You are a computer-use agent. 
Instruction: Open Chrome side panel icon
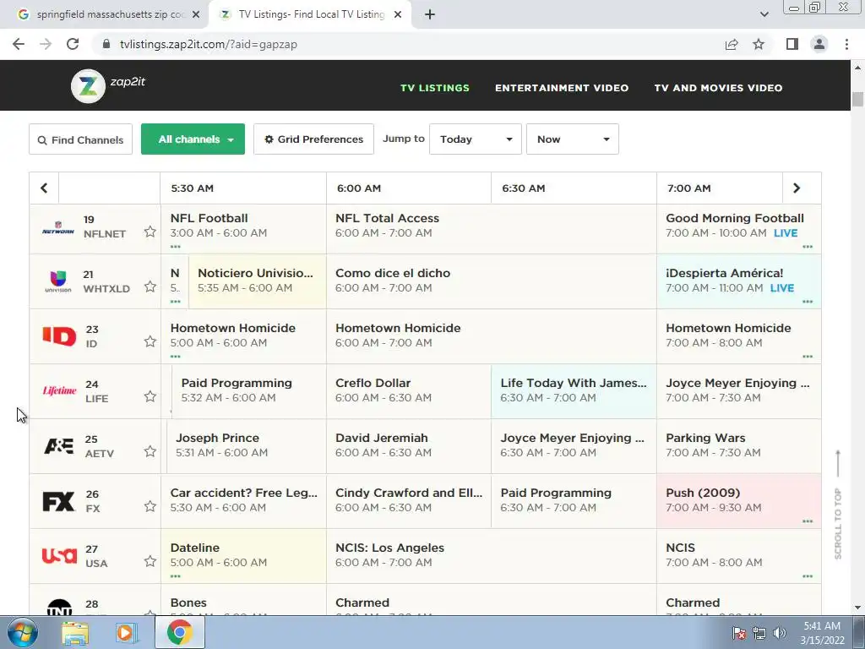[x=792, y=44]
